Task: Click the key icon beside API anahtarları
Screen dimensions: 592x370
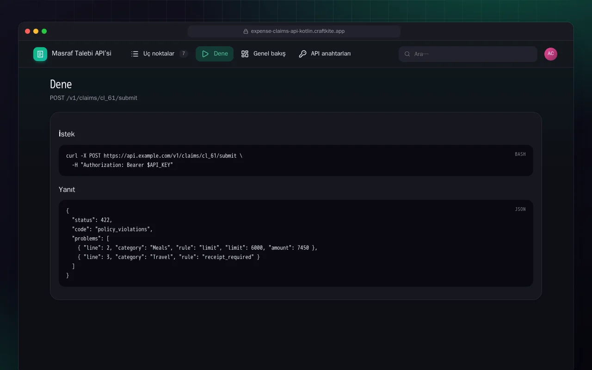Action: click(x=302, y=54)
